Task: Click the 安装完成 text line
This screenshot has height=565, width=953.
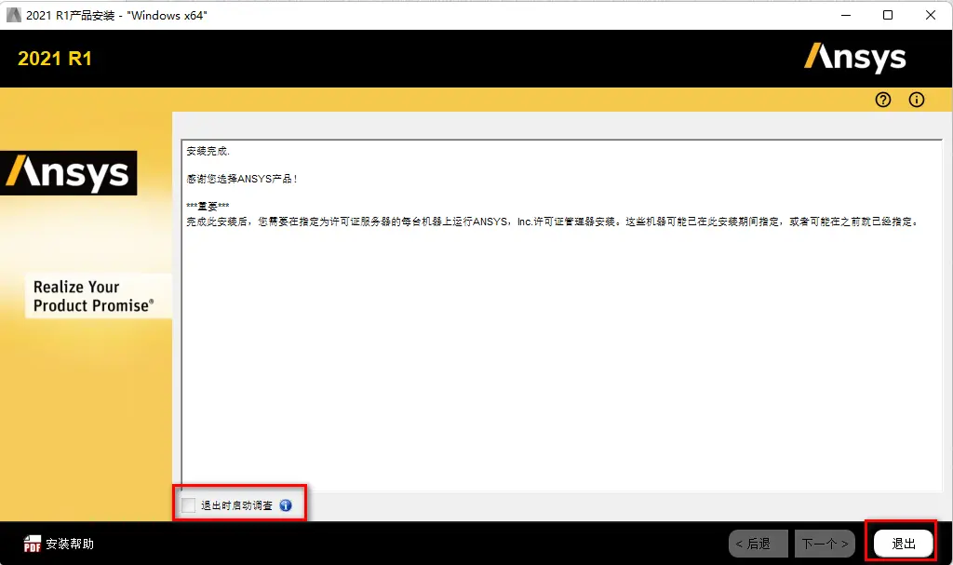Action: click(208, 151)
